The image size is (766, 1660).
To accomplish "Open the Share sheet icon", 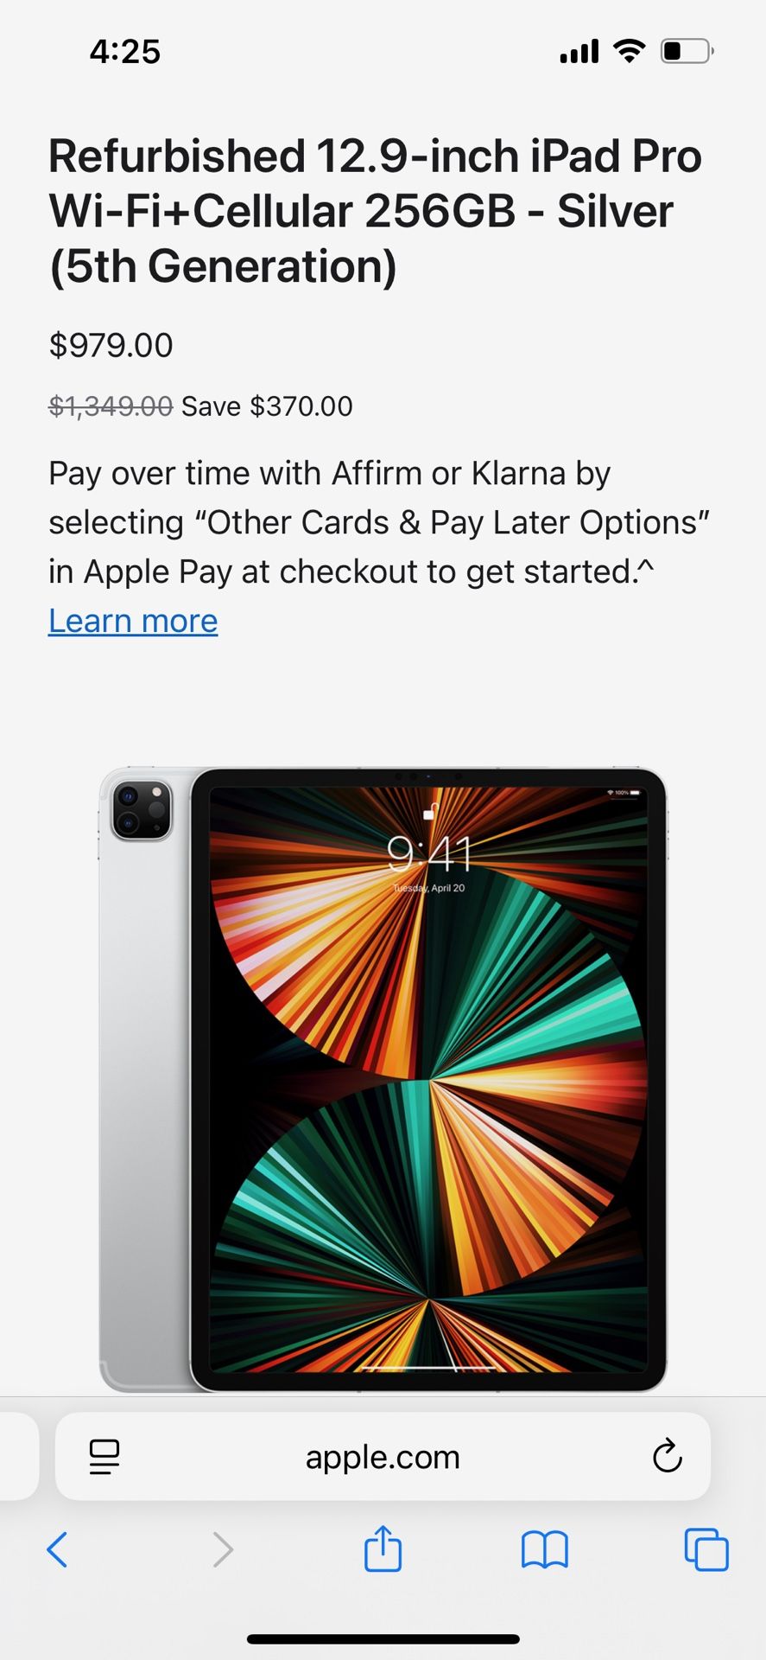I will 383,1548.
